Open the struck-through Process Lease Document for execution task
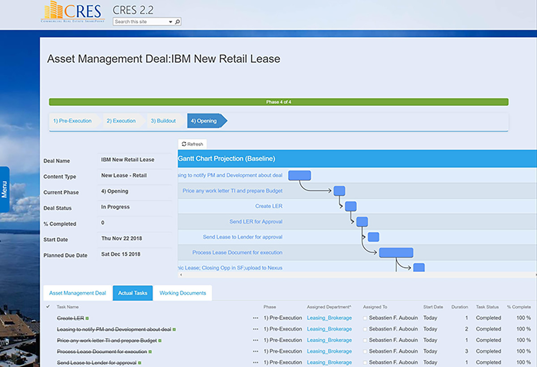The height and width of the screenshot is (367, 537). point(102,351)
